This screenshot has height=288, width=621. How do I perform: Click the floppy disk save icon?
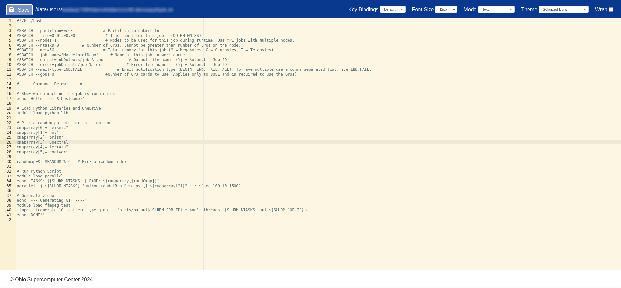(x=12, y=10)
